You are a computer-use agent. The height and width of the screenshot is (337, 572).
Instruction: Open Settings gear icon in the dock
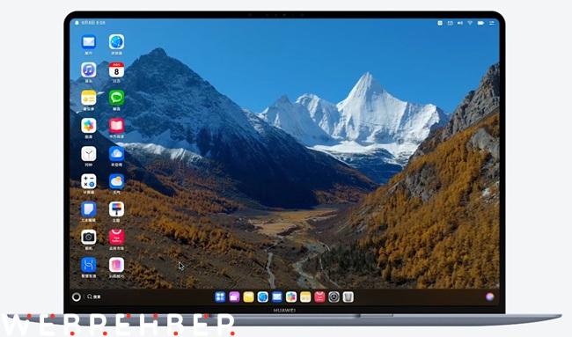(334, 297)
